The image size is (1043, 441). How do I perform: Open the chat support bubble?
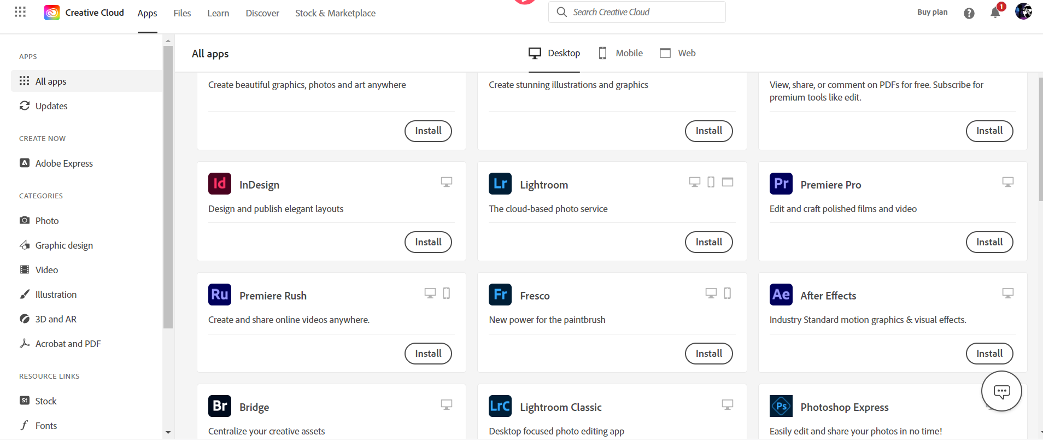pyautogui.click(x=1001, y=391)
